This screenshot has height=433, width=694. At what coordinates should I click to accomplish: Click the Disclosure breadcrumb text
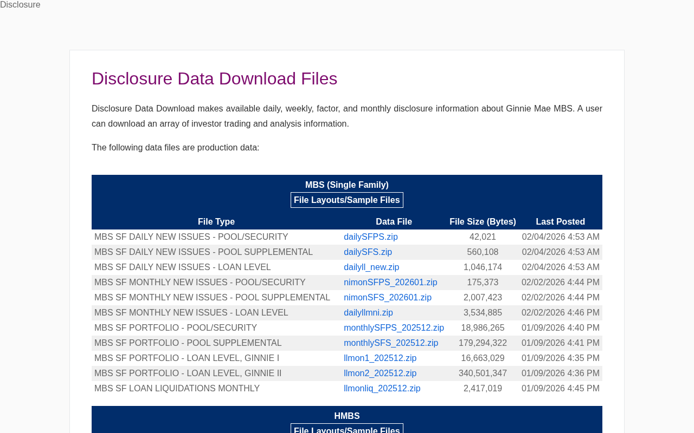tap(20, 5)
